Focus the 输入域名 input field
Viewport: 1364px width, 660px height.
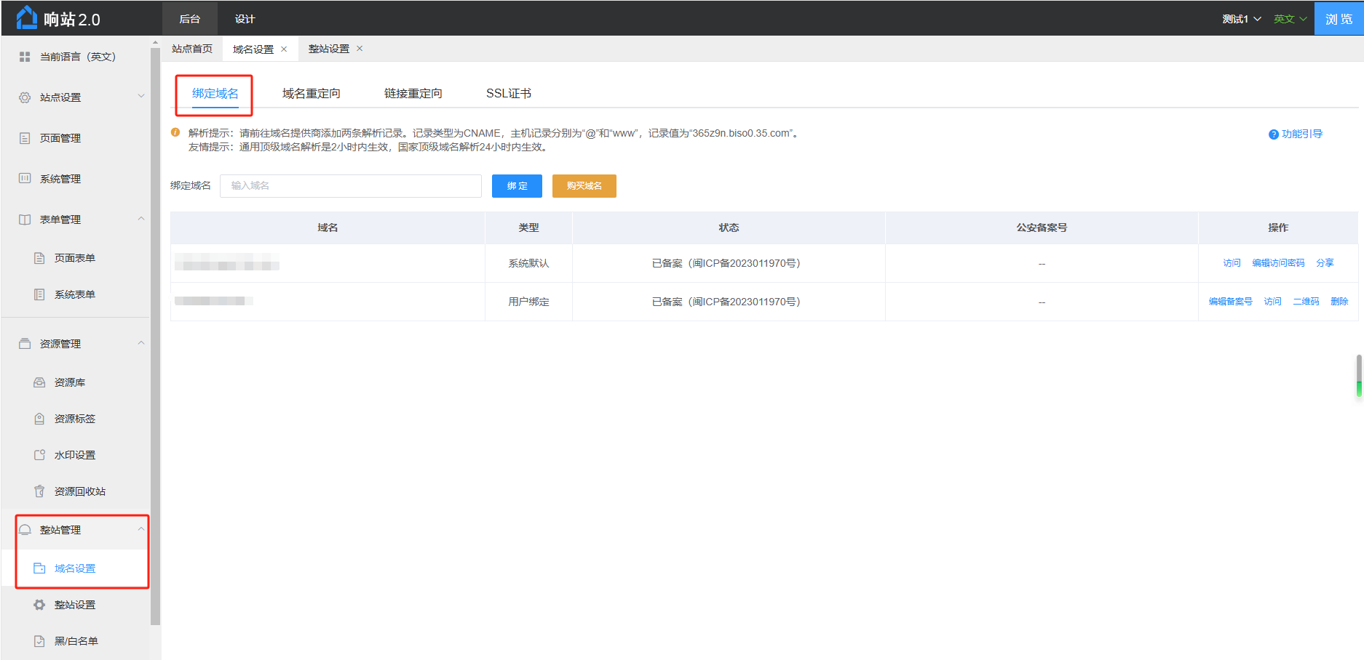click(x=350, y=186)
